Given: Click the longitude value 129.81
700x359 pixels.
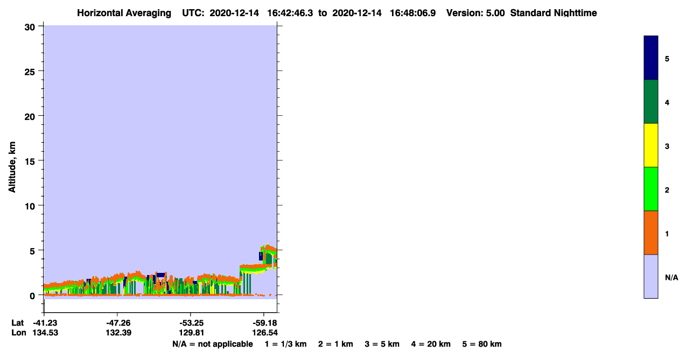Looking at the screenshot, I should [x=191, y=333].
